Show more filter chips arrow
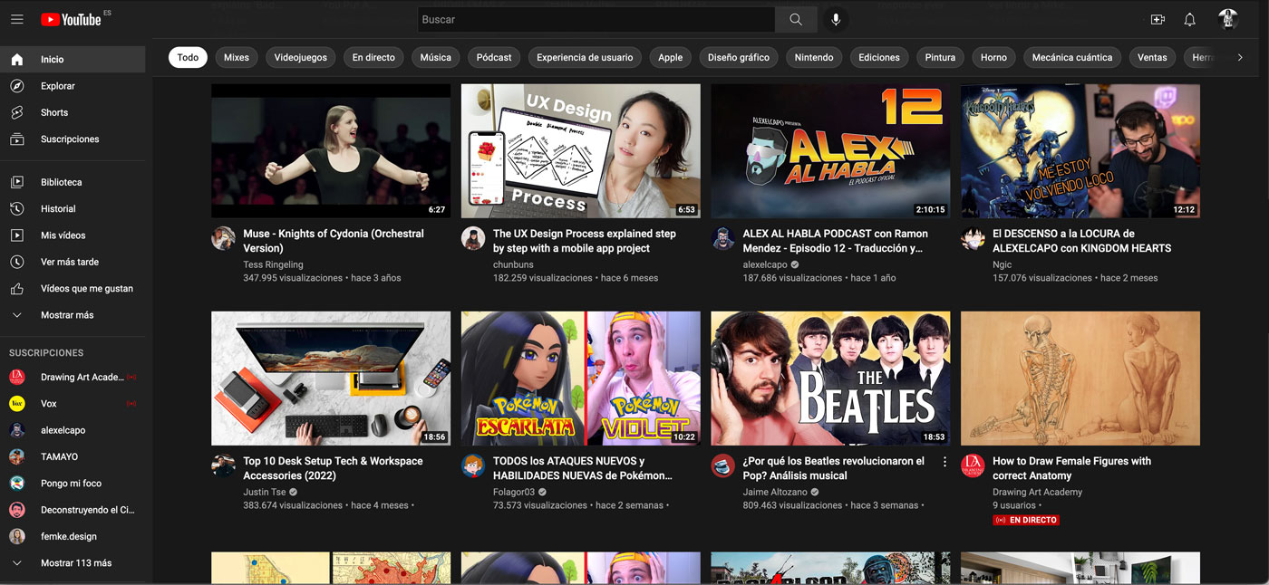The height and width of the screenshot is (585, 1269). [1240, 57]
